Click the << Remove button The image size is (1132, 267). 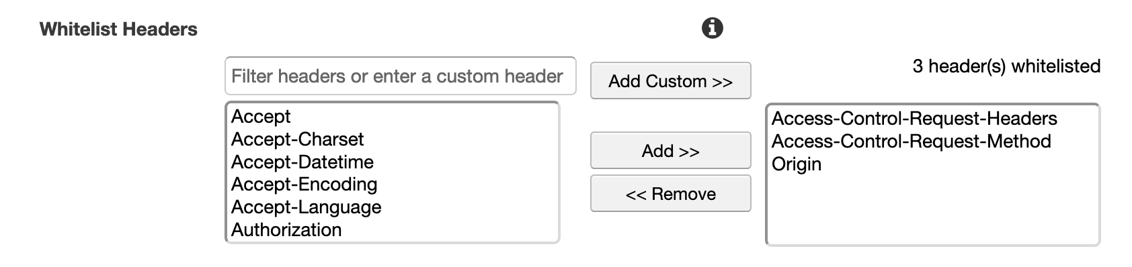click(670, 194)
